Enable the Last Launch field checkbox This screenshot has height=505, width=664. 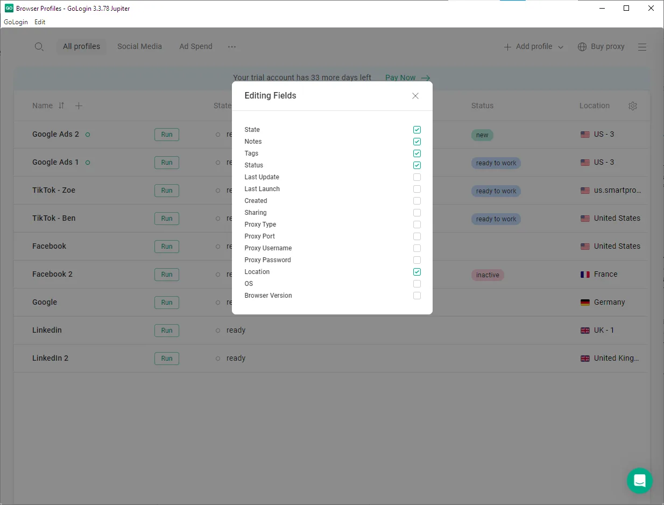(417, 189)
